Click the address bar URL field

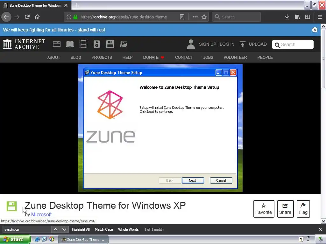pos(124,17)
